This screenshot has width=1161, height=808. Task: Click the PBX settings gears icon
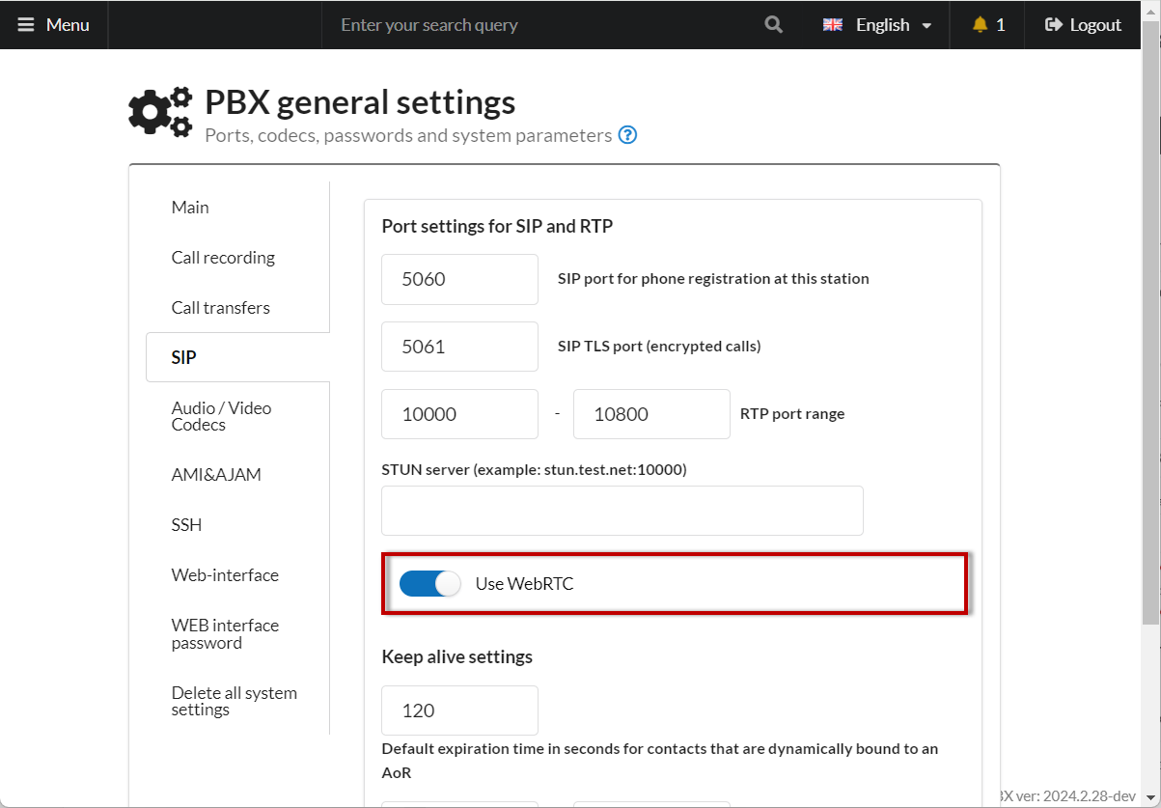coord(160,113)
